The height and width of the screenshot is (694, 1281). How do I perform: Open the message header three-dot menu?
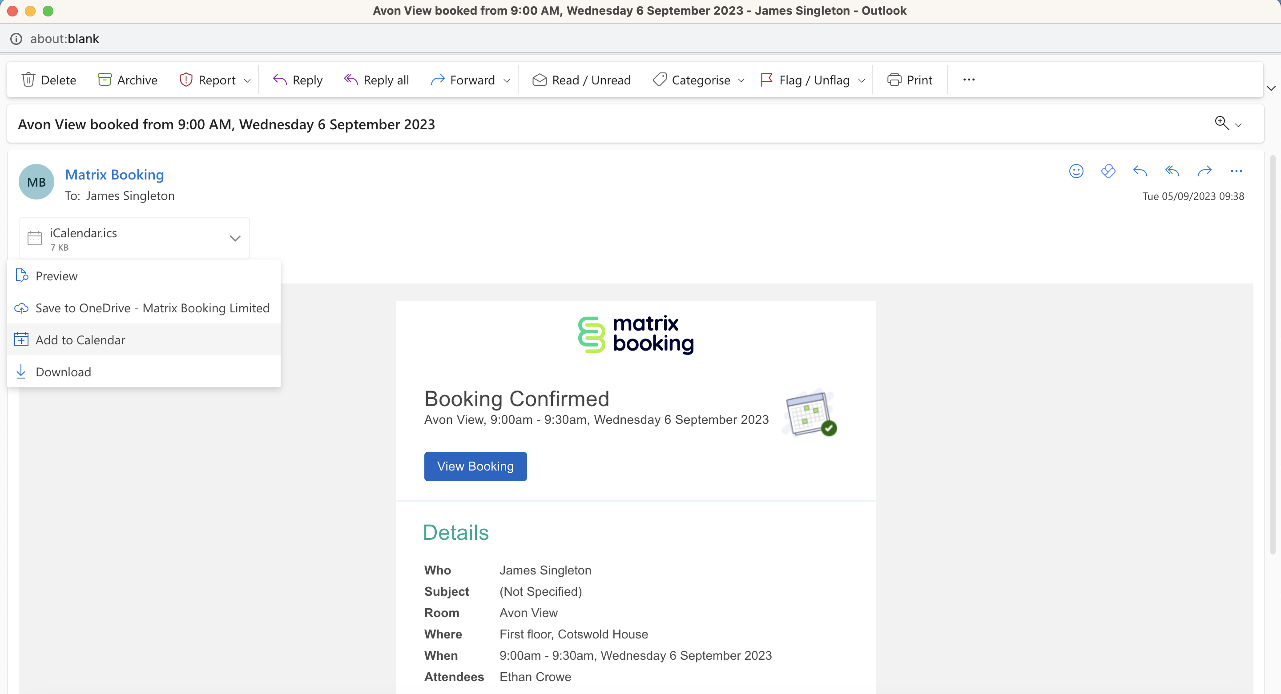point(1236,172)
